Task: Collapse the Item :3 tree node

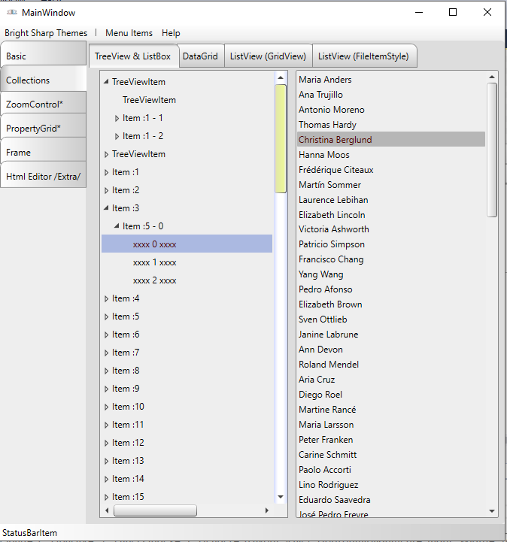Action: click(106, 208)
